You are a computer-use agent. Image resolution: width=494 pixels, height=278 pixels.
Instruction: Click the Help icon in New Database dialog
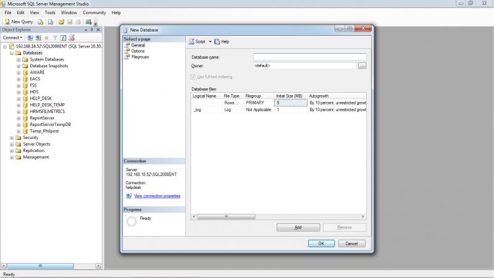click(x=222, y=41)
